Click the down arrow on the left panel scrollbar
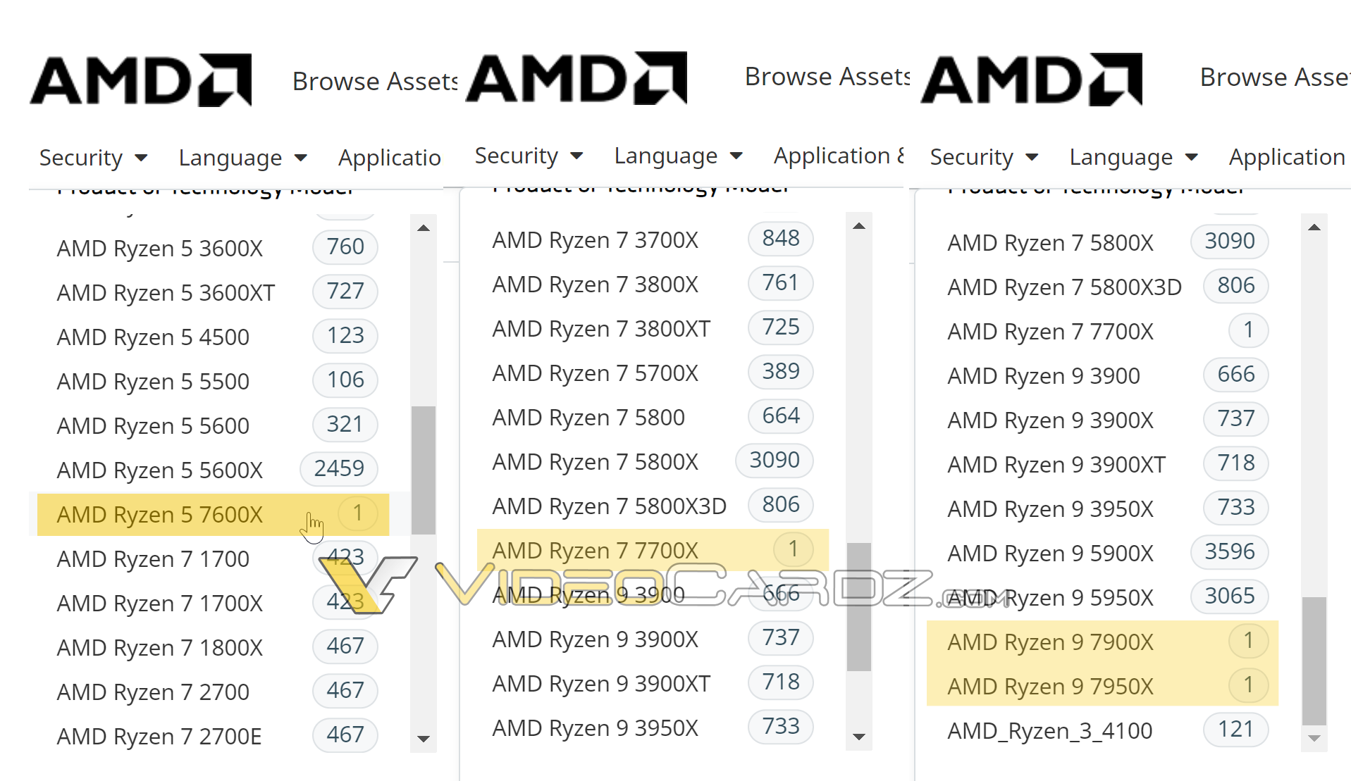Image resolution: width=1351 pixels, height=781 pixels. tap(423, 739)
